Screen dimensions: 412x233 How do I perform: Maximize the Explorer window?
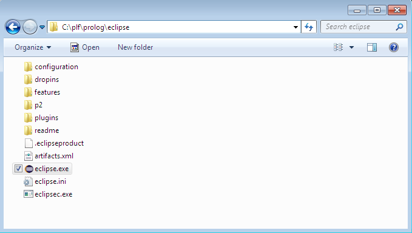pos(377,10)
